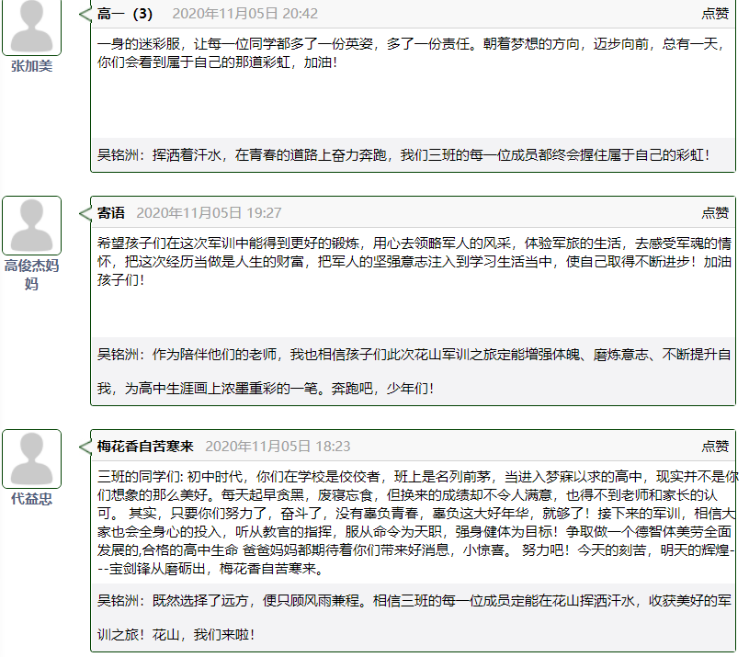Select the post title 梅花香自苦寒来
This screenshot has height=657, width=749.
(145, 446)
